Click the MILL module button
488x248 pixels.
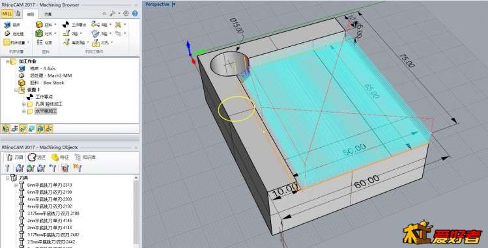point(7,14)
